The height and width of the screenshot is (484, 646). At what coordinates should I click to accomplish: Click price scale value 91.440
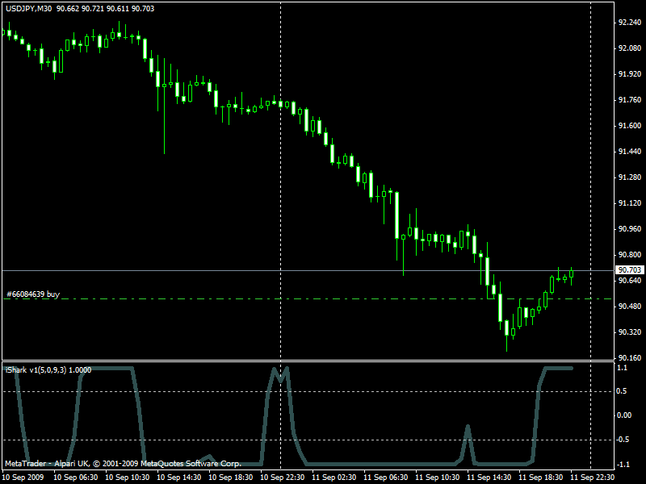coord(630,152)
